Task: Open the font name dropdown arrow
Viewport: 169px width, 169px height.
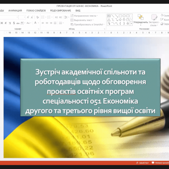Action: click(17, 17)
